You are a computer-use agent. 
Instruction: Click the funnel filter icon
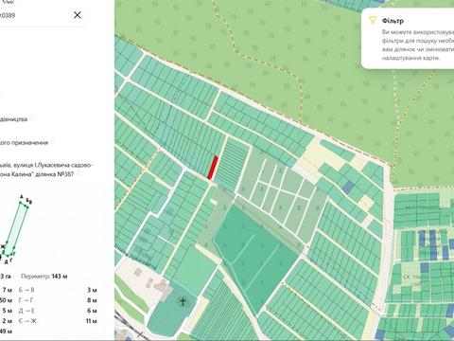coord(373,21)
